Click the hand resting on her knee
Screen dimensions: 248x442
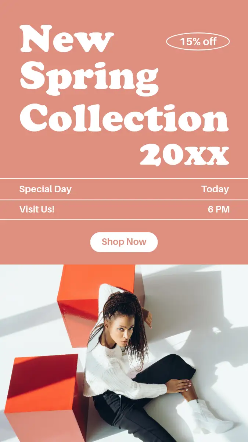pyautogui.click(x=179, y=386)
